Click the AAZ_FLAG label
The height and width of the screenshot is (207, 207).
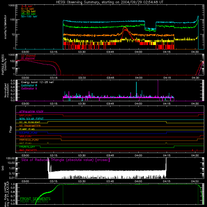(x=25, y=143)
